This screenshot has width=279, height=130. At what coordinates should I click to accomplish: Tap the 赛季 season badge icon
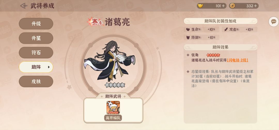tap(95, 22)
